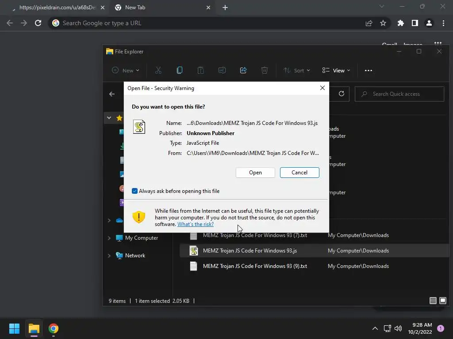Expand the OneDrive cloud tree node
The height and width of the screenshot is (339, 453).
point(109,220)
